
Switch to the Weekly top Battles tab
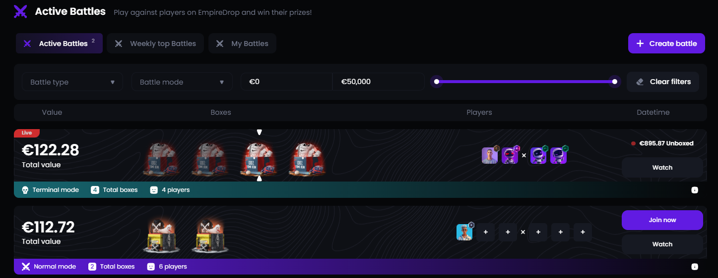click(155, 44)
